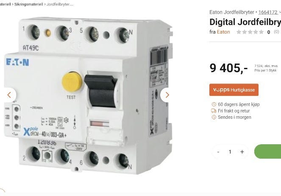Image resolution: width=281 pixels, height=196 pixels.
Task: Click the Vipps logo in the checkout button
Action: (x=221, y=90)
